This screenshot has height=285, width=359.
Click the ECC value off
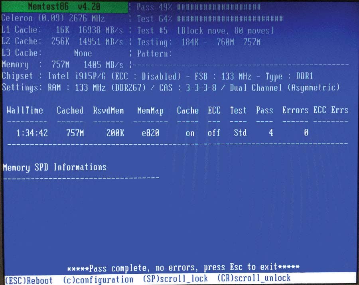(x=214, y=133)
